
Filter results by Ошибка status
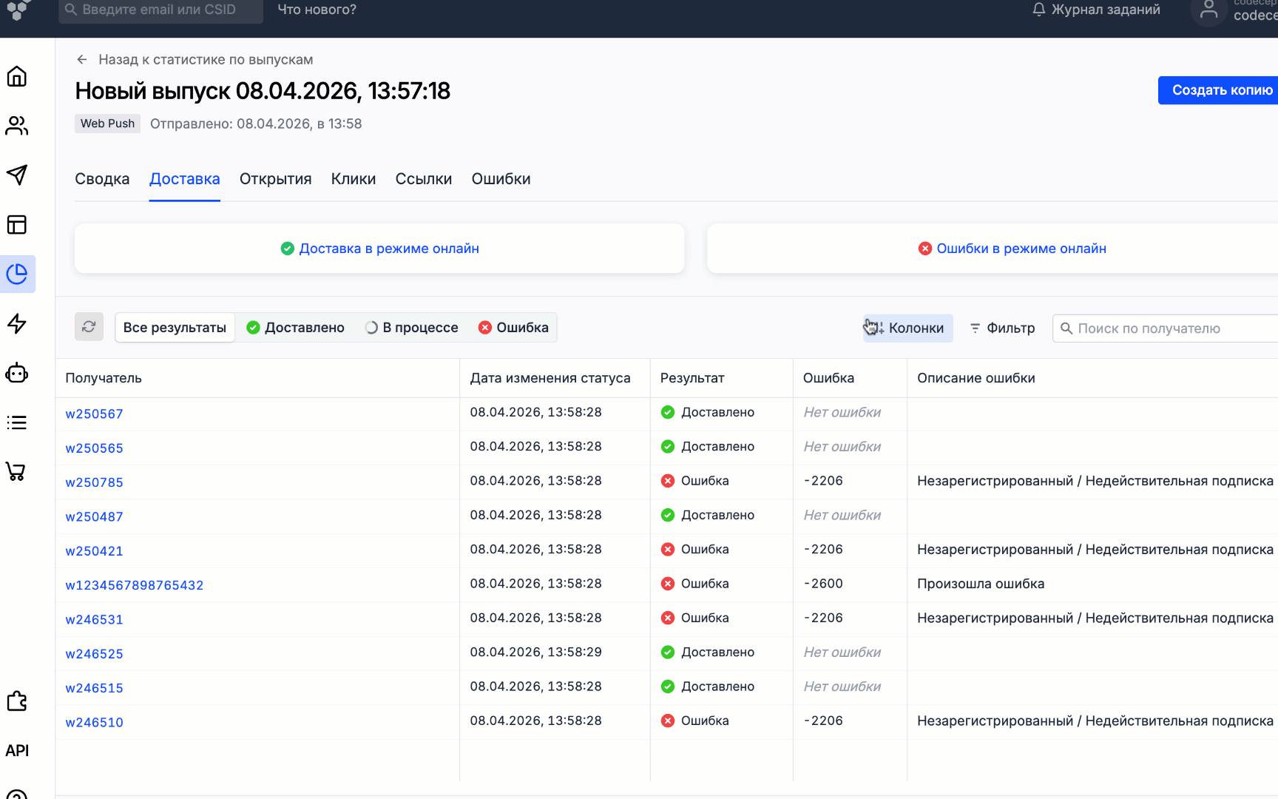(514, 328)
